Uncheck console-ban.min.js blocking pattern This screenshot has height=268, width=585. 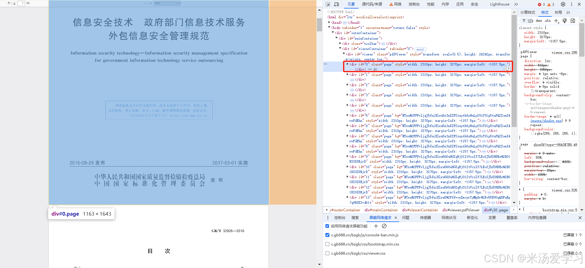327,235
